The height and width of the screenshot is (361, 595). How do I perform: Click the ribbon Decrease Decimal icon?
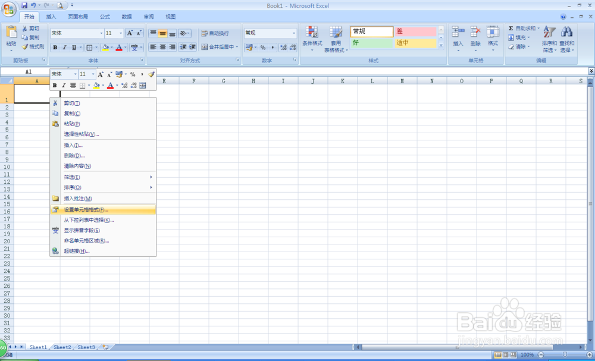(293, 48)
